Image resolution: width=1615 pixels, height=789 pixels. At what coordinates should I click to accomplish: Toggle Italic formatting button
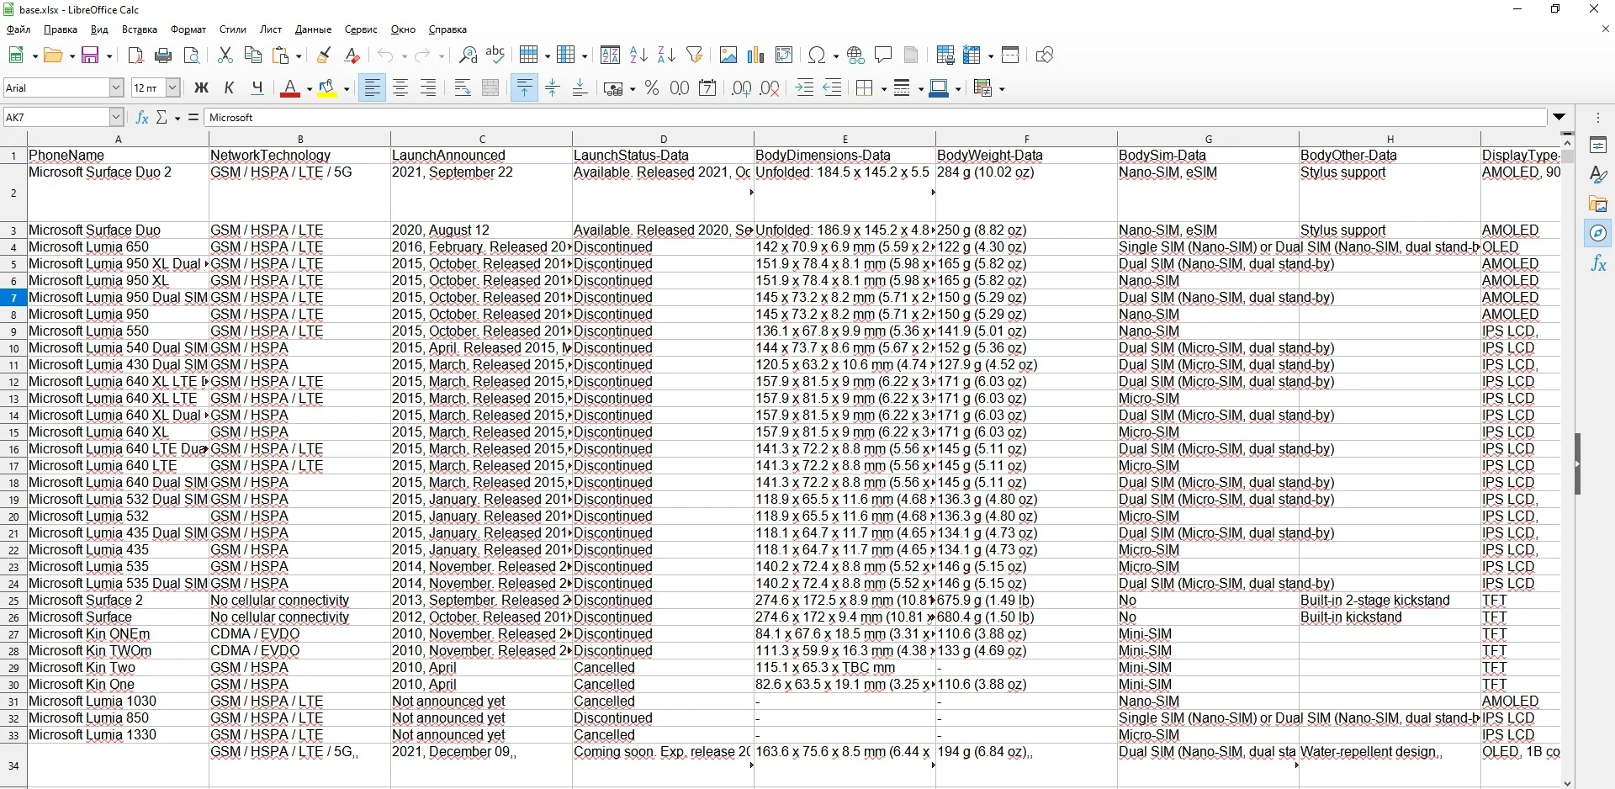pos(229,88)
